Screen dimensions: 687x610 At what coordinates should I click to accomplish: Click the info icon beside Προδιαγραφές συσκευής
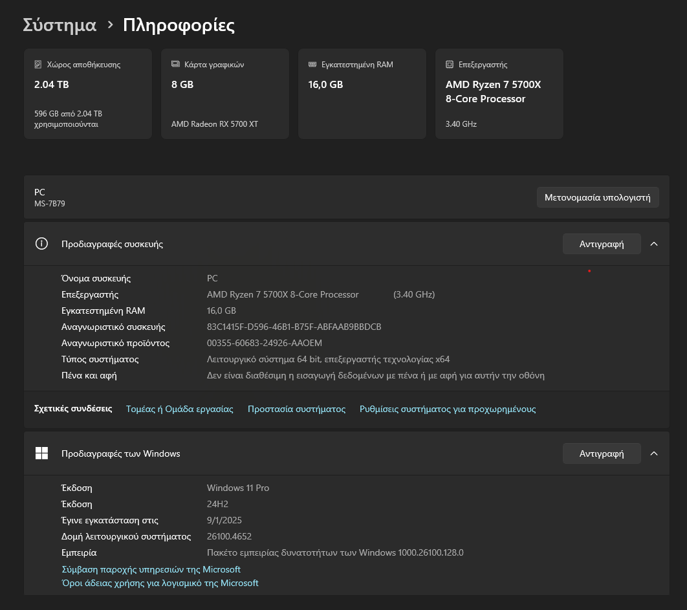pos(41,244)
